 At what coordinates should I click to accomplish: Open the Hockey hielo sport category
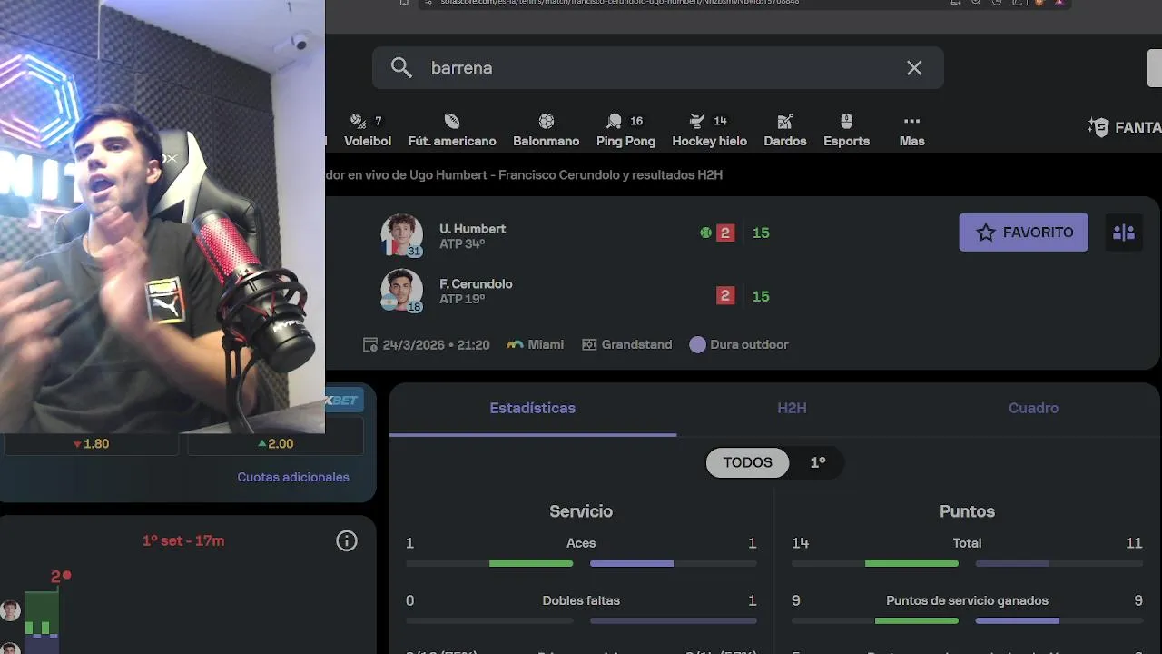click(x=709, y=131)
